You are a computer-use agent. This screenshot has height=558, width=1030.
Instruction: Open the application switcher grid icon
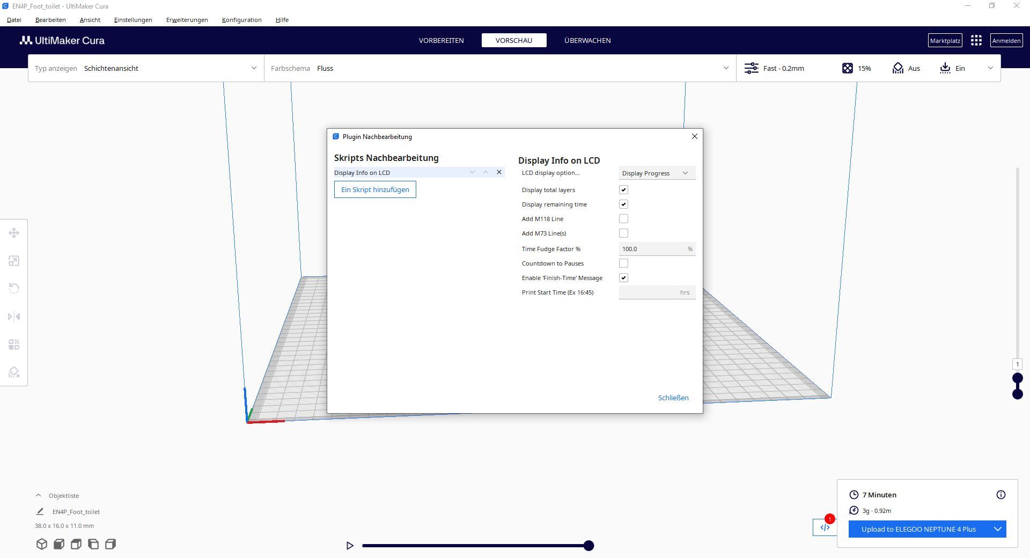click(976, 40)
